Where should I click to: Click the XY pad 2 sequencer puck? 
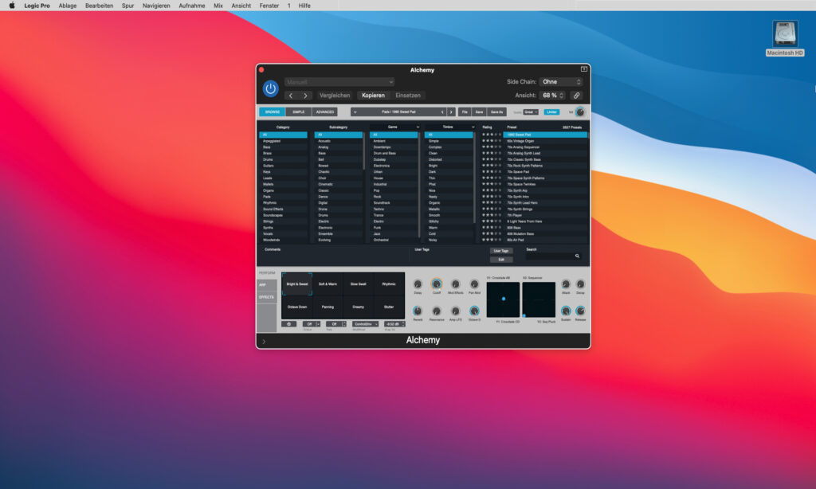(x=524, y=315)
